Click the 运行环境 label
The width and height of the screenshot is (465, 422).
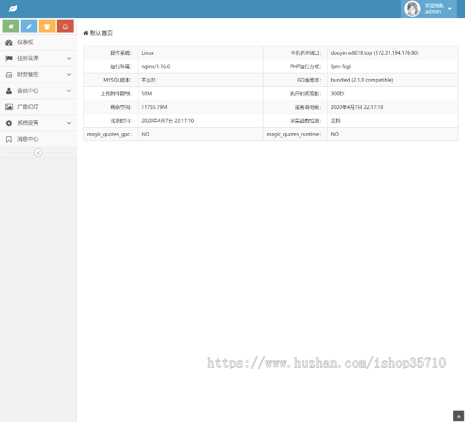pyautogui.click(x=121, y=67)
